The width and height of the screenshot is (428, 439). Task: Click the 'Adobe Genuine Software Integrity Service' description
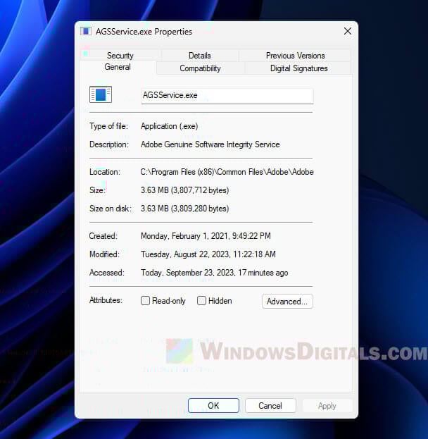[x=210, y=144]
